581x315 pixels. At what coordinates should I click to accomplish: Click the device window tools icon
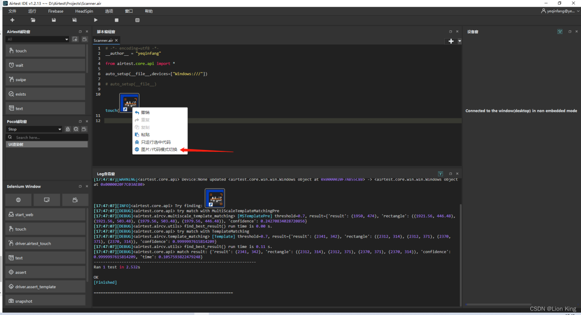click(560, 32)
